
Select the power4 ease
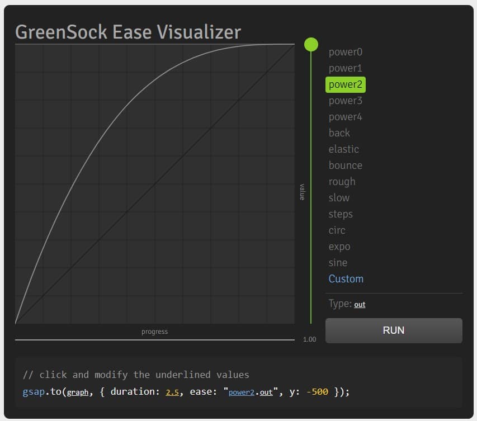(345, 117)
